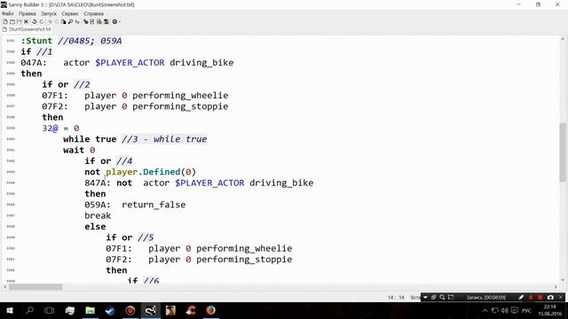
Task: Click the 32@ = 0 code line
Action: [60, 128]
